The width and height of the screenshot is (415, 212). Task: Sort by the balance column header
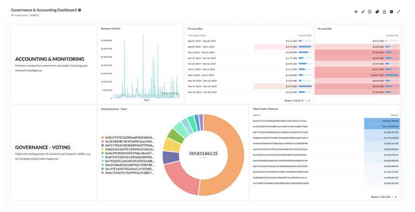pos(394,115)
